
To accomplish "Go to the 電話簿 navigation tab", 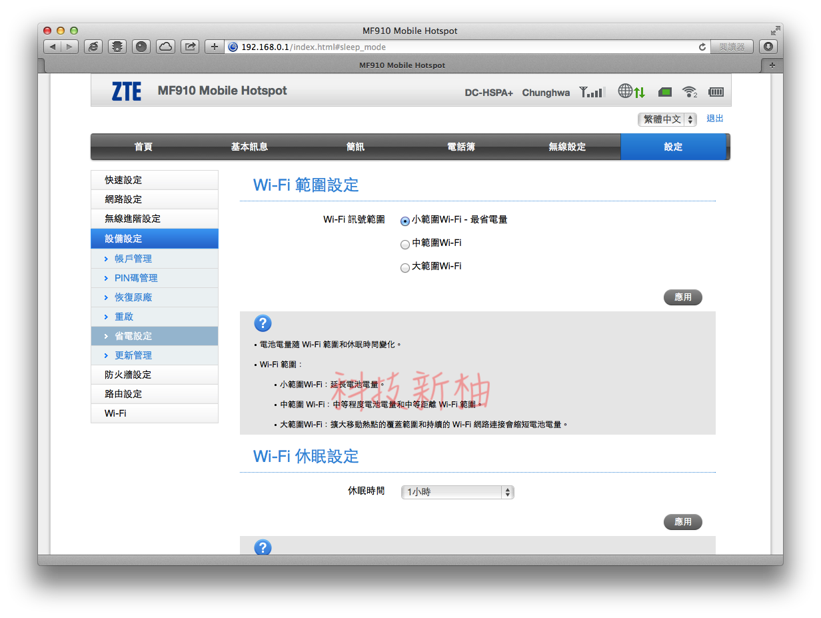I will [461, 147].
